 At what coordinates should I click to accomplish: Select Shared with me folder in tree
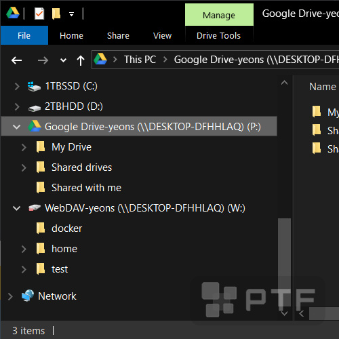pos(86,188)
